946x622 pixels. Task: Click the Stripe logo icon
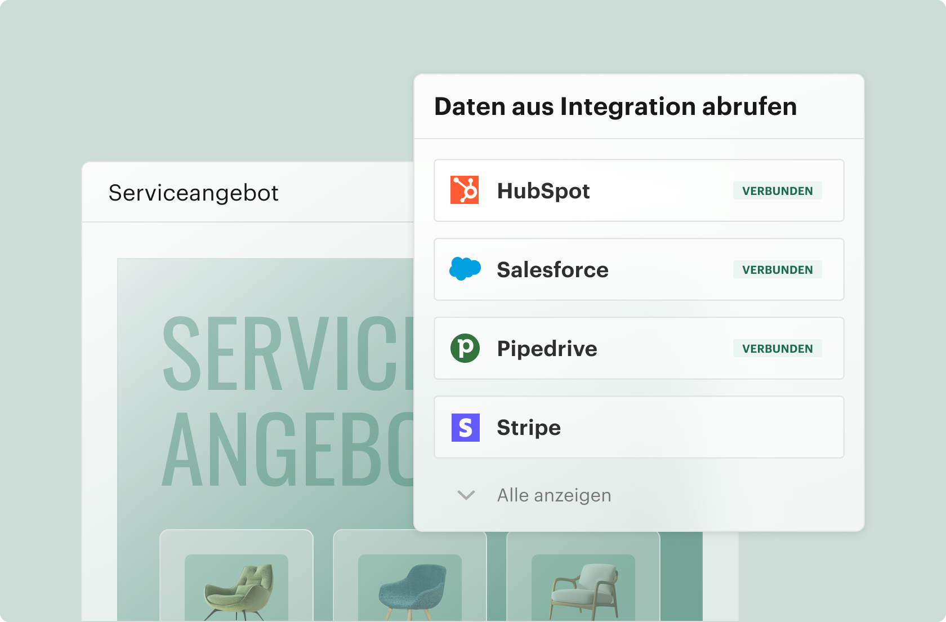click(x=466, y=428)
